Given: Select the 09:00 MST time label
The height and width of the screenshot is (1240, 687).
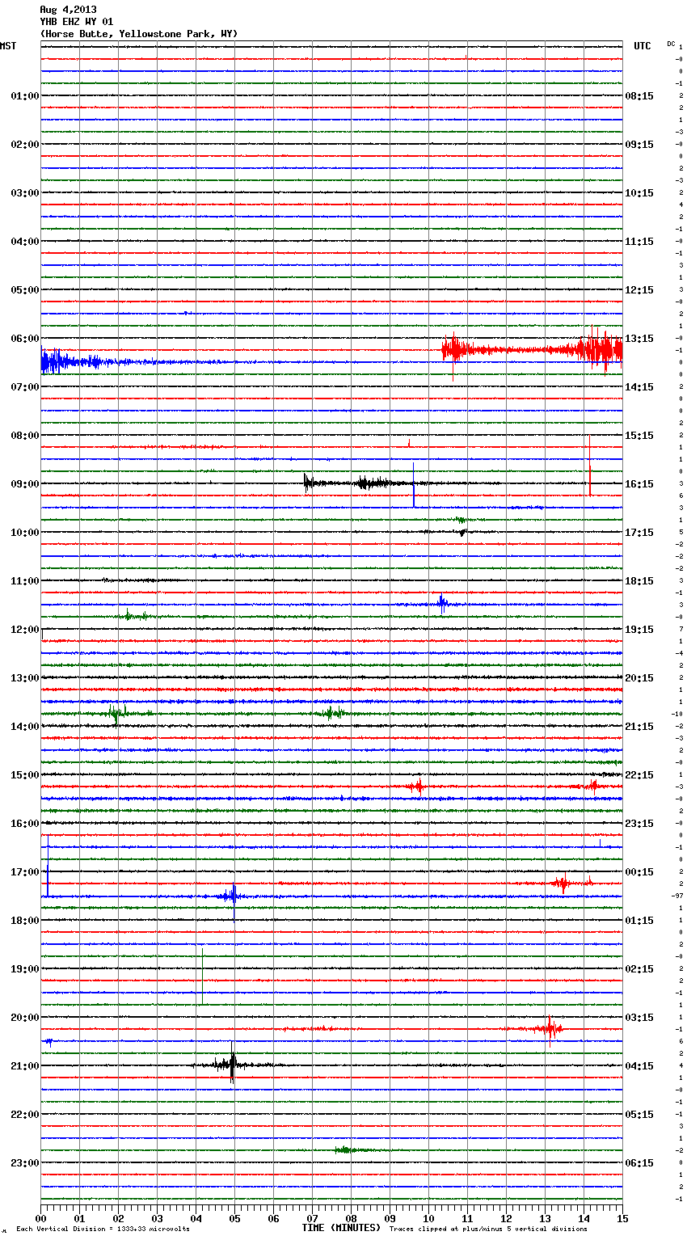Looking at the screenshot, I should 25,484.
